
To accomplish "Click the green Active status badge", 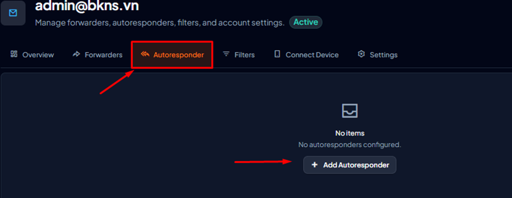I will click(x=306, y=22).
